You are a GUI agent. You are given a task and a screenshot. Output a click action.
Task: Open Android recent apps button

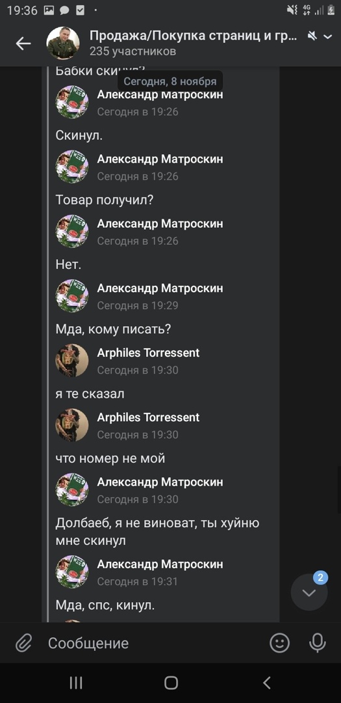click(x=76, y=683)
